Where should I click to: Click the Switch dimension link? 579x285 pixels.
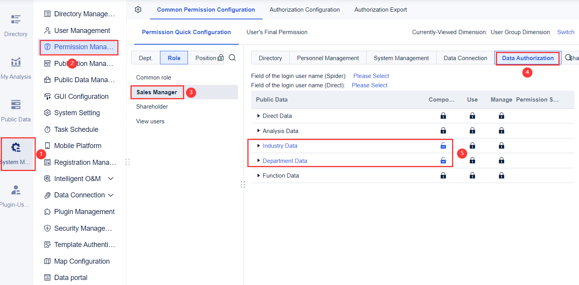click(x=565, y=32)
